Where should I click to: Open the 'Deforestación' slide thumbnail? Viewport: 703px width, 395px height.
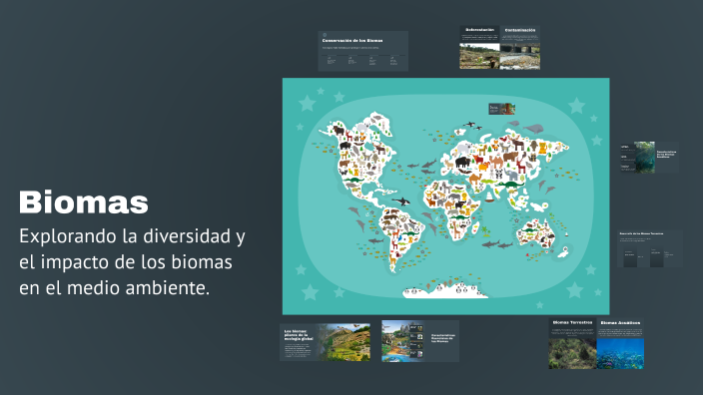click(x=479, y=48)
